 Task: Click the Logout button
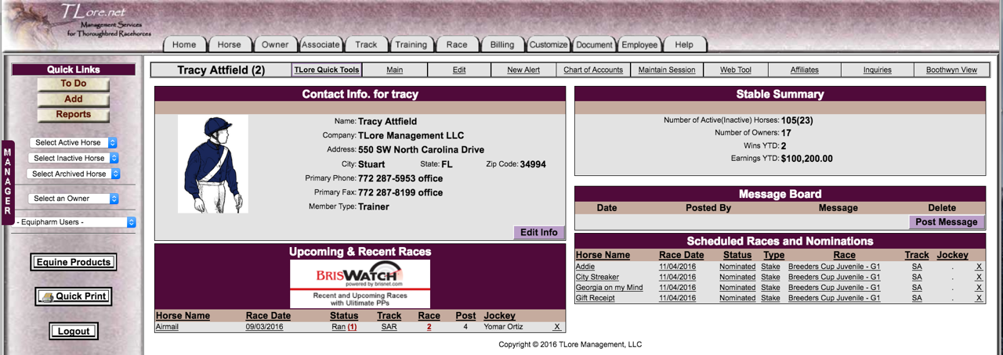click(74, 331)
